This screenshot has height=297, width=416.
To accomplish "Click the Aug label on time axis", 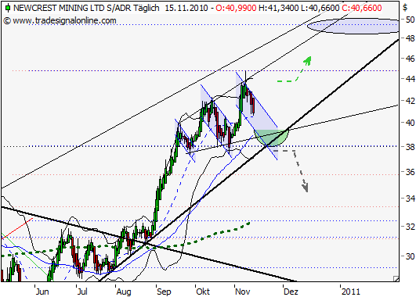I will point(124,292).
